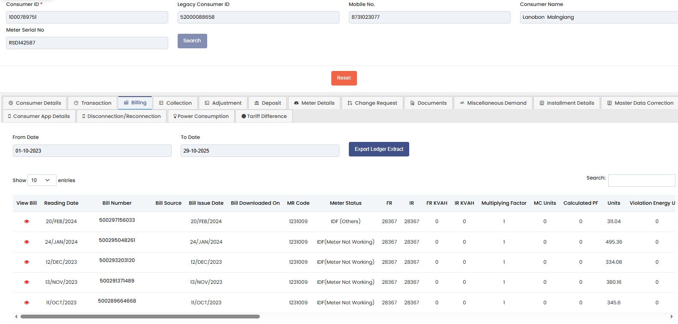Open the To Date picker field
The height and width of the screenshot is (324, 678).
260,151
